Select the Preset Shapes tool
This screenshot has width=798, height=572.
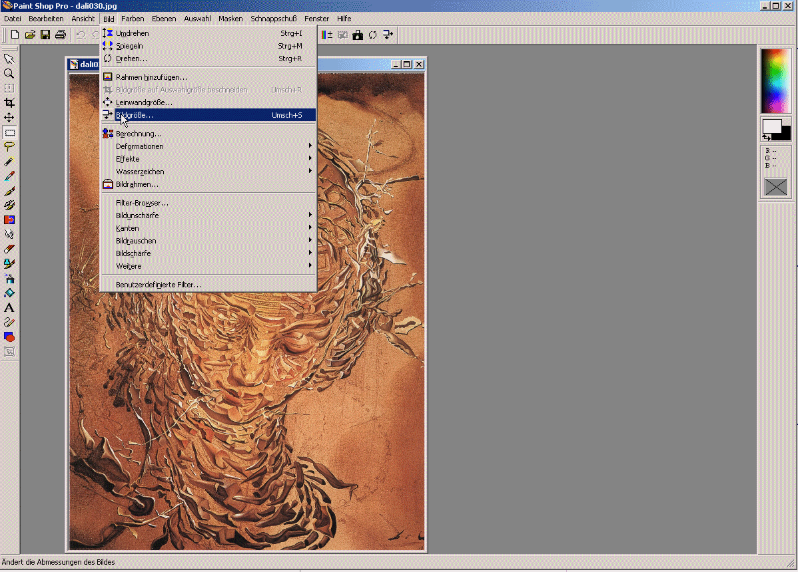(9, 337)
